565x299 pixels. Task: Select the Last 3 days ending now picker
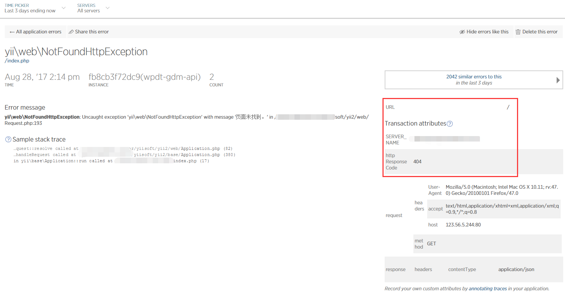[30, 11]
